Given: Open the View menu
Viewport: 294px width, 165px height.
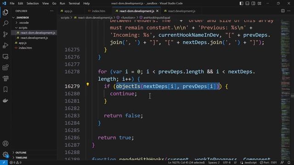Looking at the screenshot, I should (x=45, y=3).
